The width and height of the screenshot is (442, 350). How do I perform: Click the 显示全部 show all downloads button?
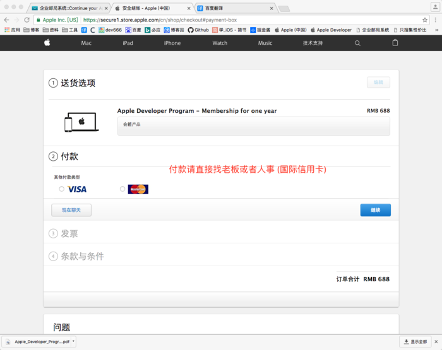pos(415,342)
